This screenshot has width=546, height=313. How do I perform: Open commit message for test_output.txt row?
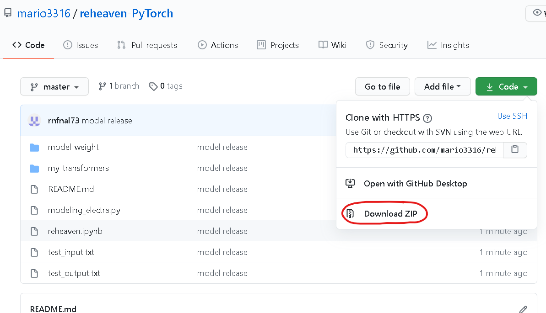[222, 273]
